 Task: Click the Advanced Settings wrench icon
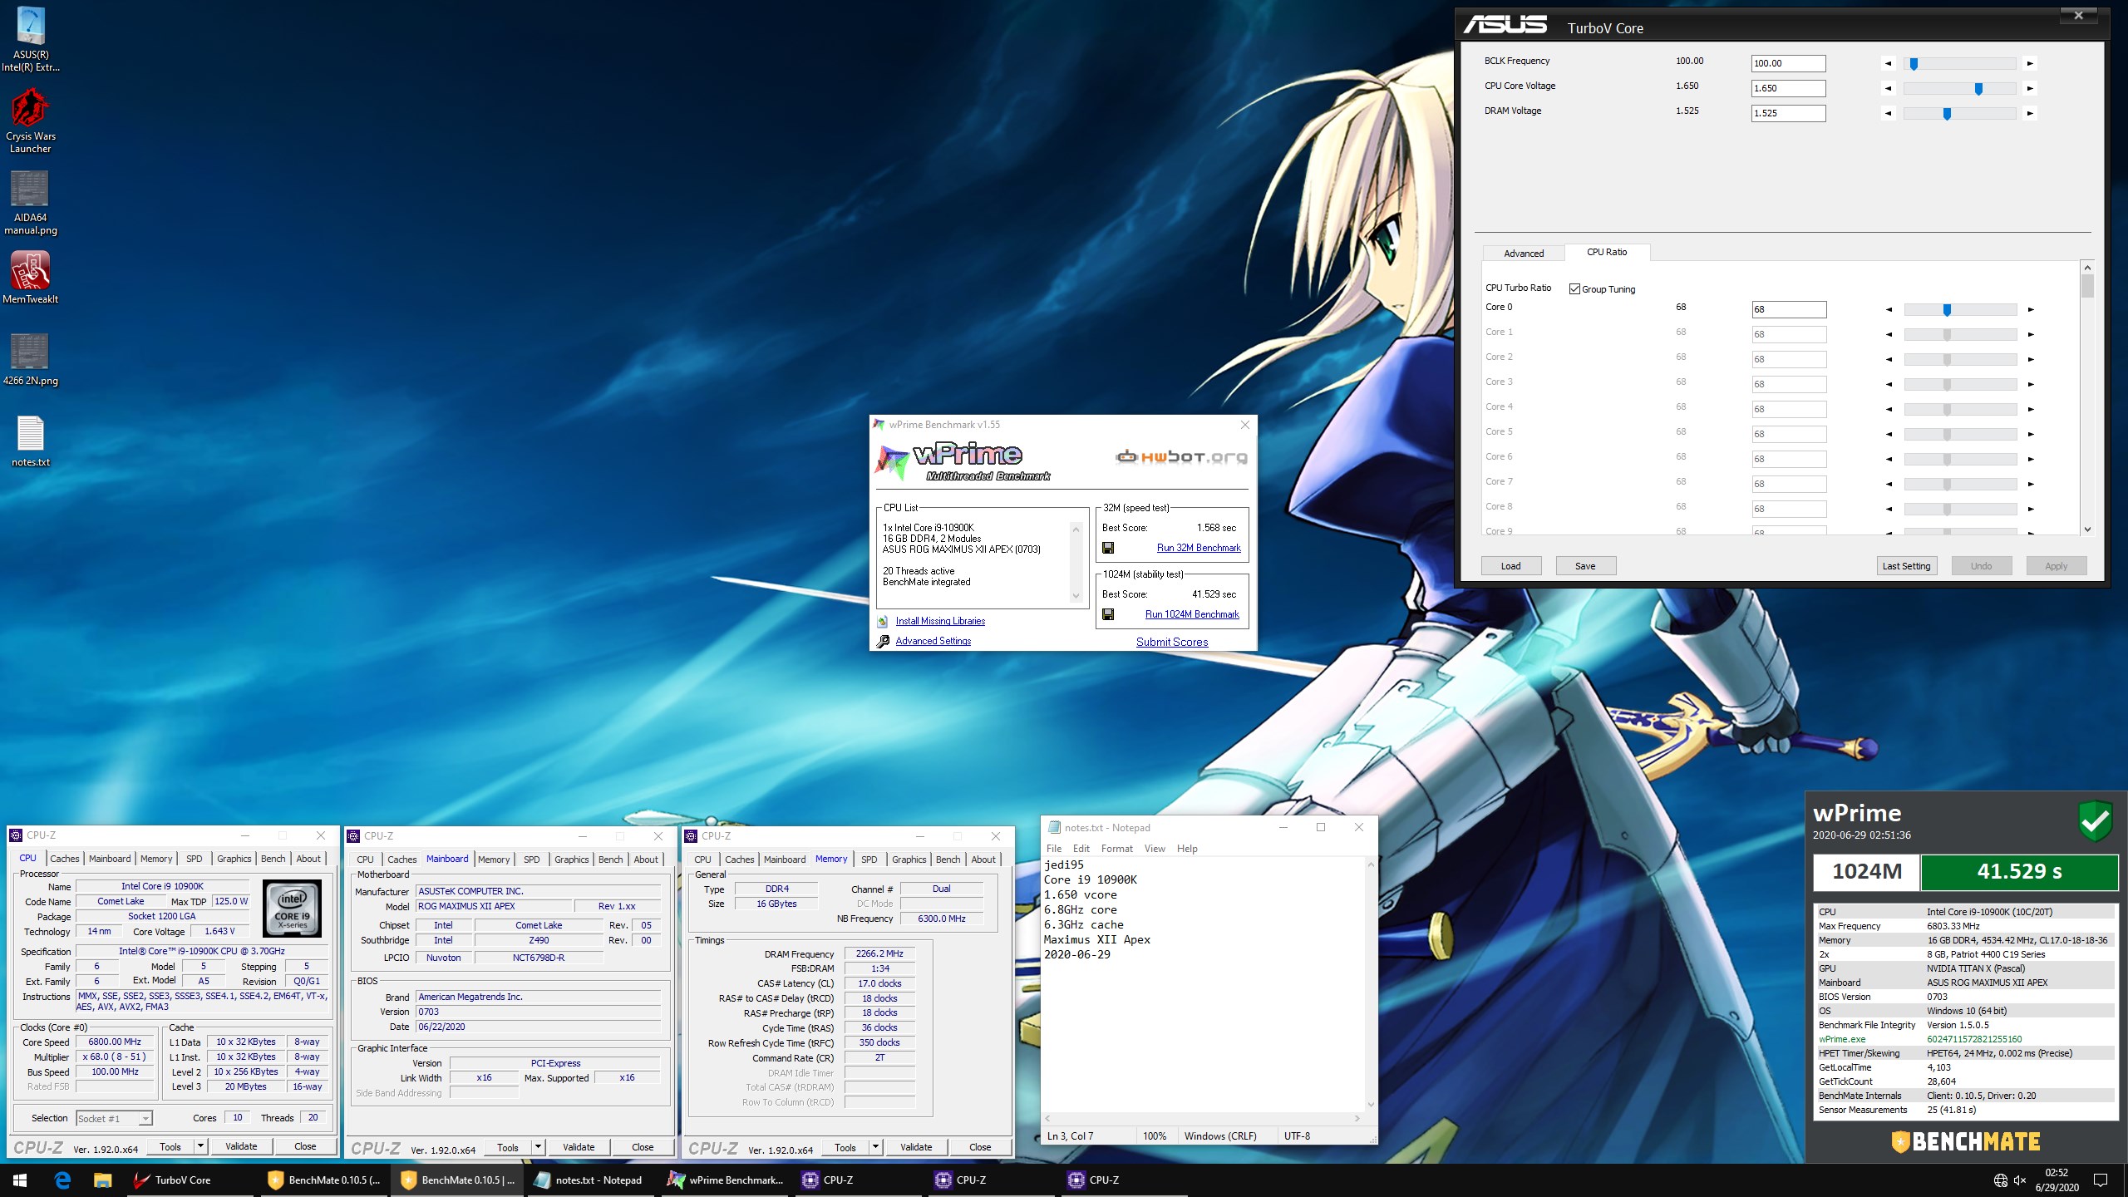(883, 641)
